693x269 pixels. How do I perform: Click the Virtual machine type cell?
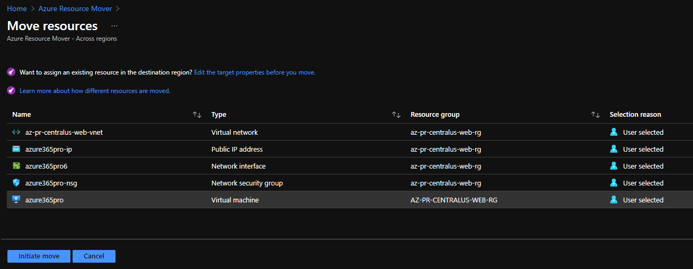click(x=235, y=200)
